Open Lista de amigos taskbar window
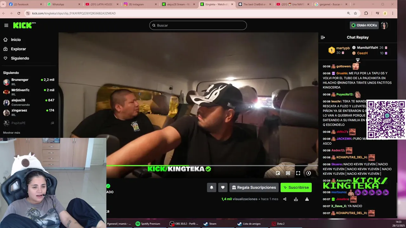Image resolution: width=406 pixels, height=228 pixels. pos(249,224)
